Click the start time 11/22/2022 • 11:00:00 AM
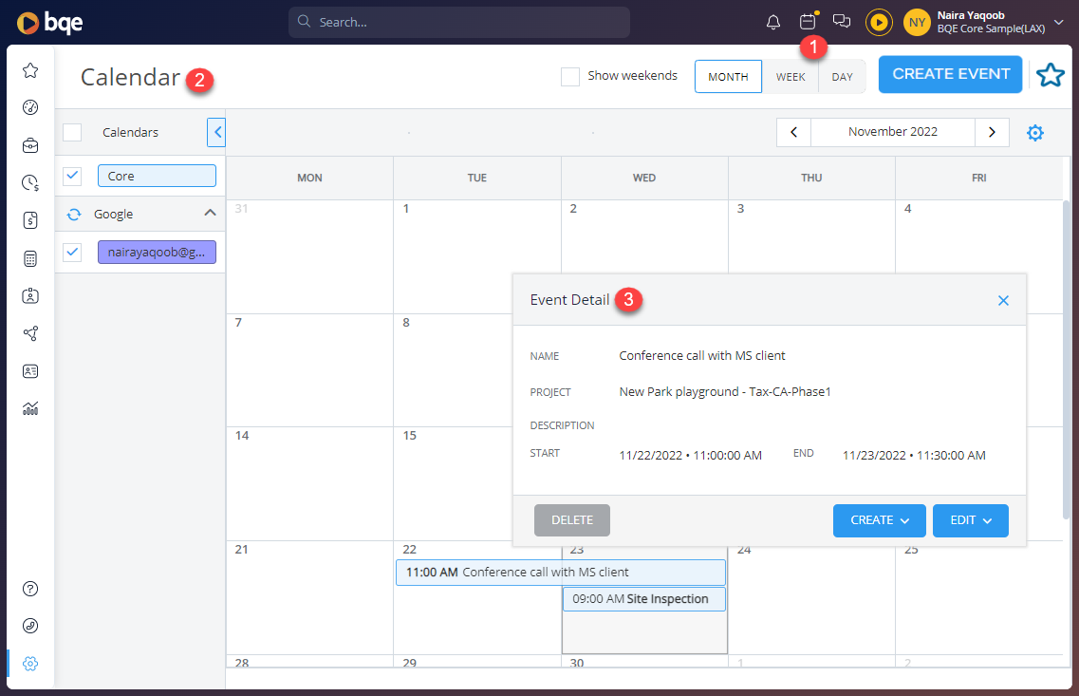This screenshot has width=1079, height=696. coord(690,456)
